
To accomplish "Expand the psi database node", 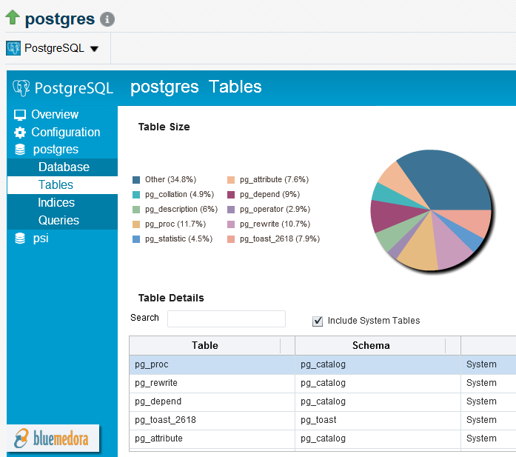I will point(41,238).
